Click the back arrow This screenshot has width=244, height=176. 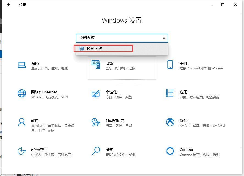tap(8, 5)
